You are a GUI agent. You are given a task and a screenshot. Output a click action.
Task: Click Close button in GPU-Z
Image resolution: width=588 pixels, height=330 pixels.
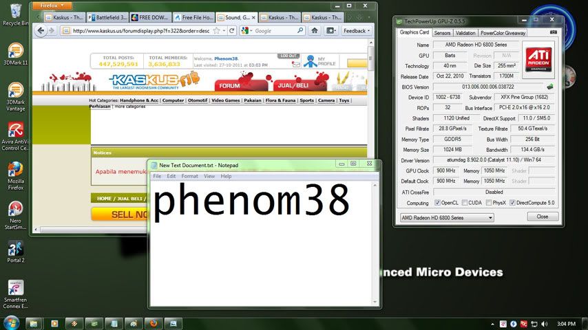(543, 217)
